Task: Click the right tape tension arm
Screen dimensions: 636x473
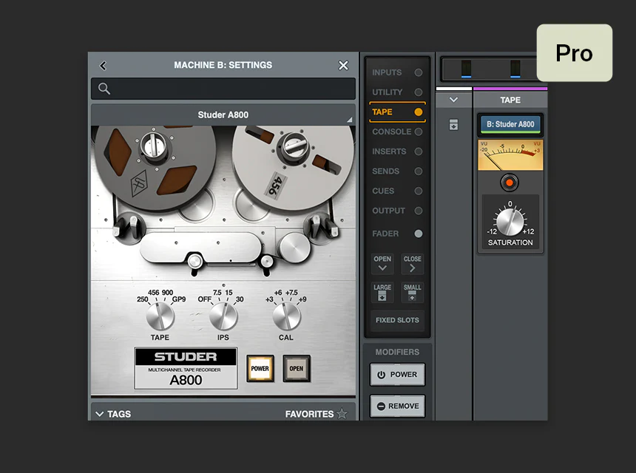Action: click(320, 227)
